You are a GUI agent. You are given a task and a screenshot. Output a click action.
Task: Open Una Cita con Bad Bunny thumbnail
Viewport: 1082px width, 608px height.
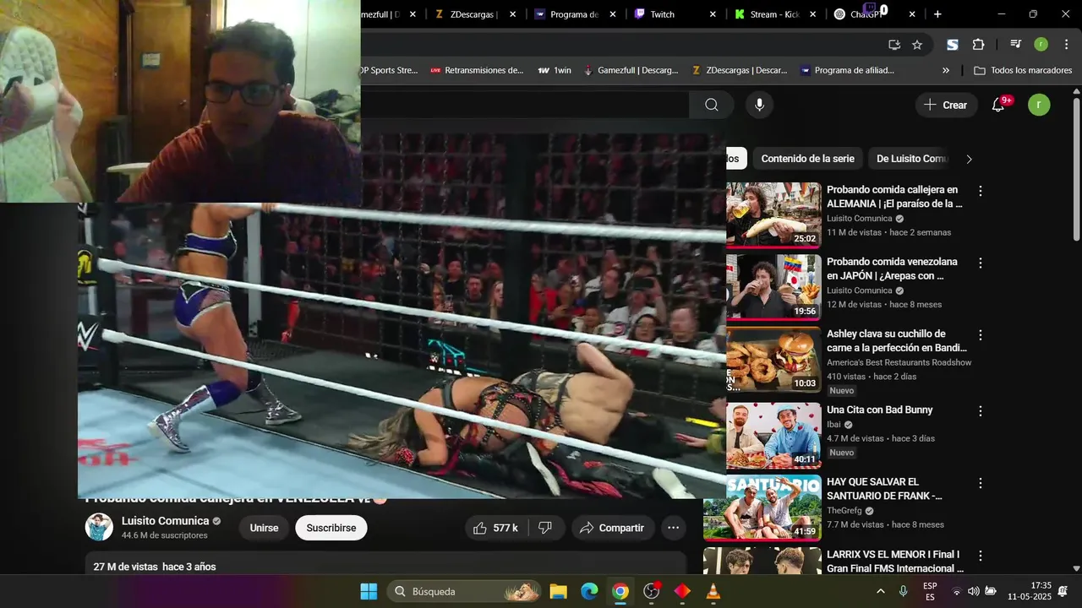pyautogui.click(x=773, y=435)
